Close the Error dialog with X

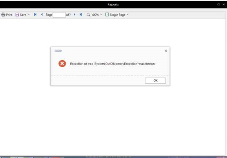click(x=166, y=51)
